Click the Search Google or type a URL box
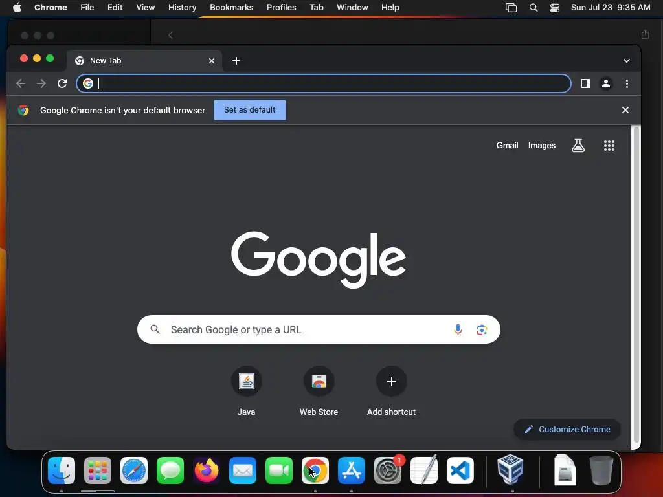The height and width of the screenshot is (497, 663). [x=319, y=329]
